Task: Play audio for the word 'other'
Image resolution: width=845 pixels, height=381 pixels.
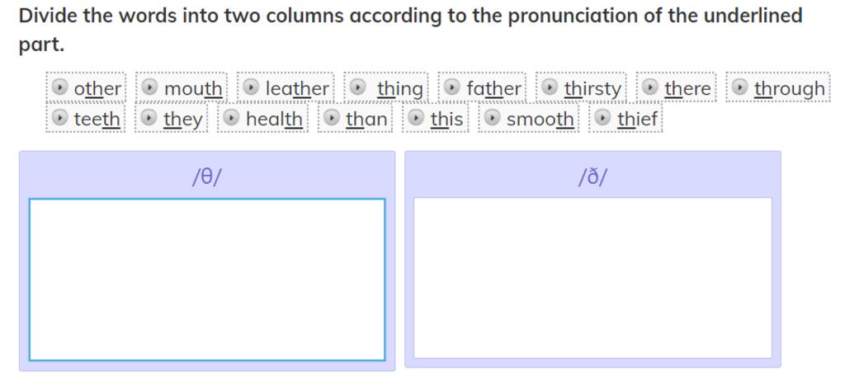Action: 59,87
